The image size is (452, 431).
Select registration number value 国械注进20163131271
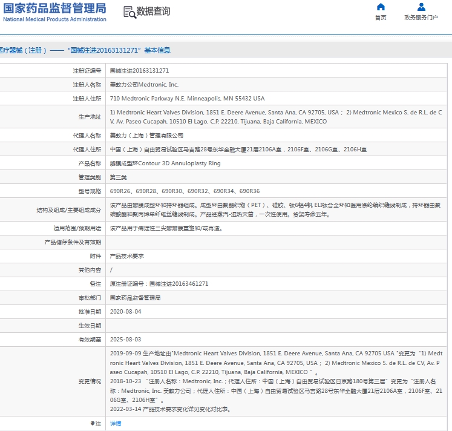[x=140, y=71]
